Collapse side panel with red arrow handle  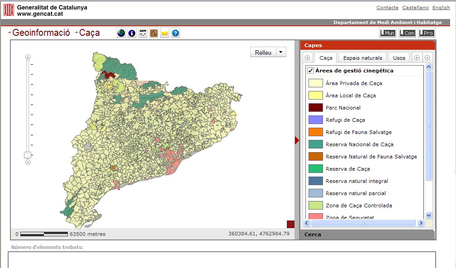pos(297,140)
